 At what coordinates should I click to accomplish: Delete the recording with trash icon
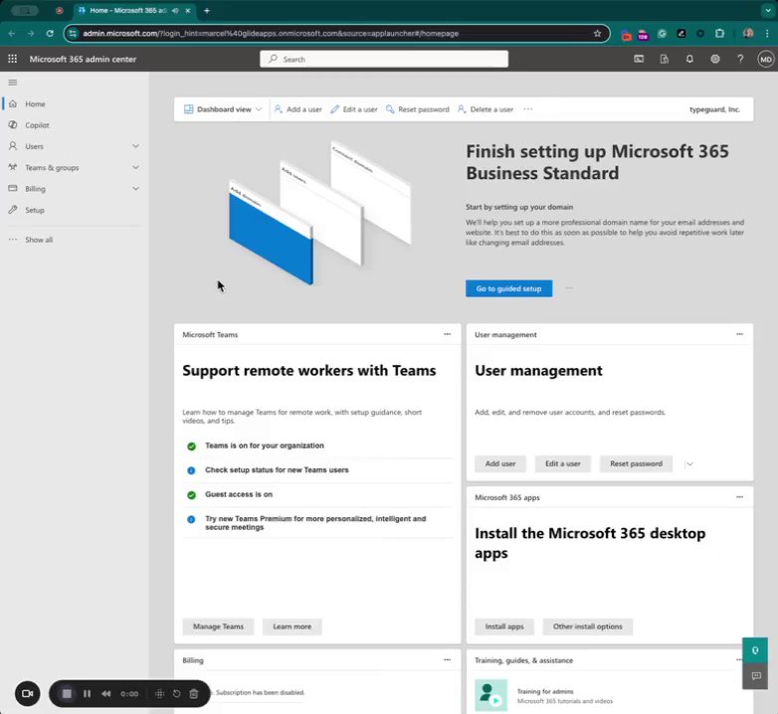[x=194, y=694]
